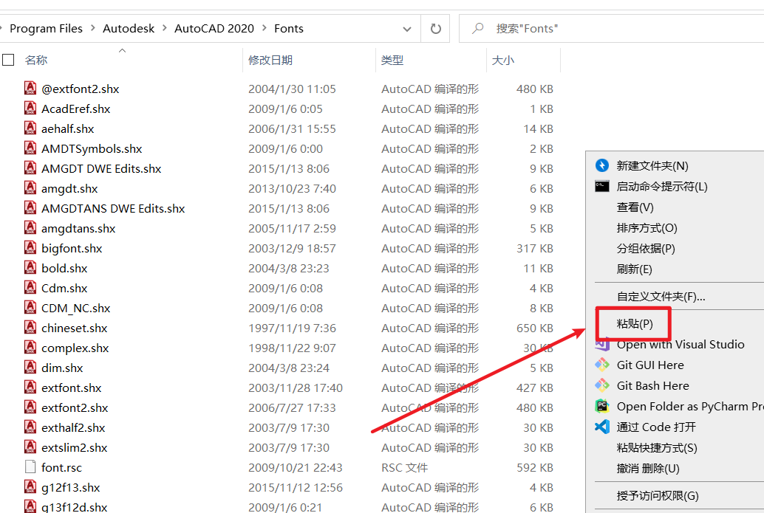Click the aehalf.shx file icon
The width and height of the screenshot is (764, 513).
[x=30, y=128]
